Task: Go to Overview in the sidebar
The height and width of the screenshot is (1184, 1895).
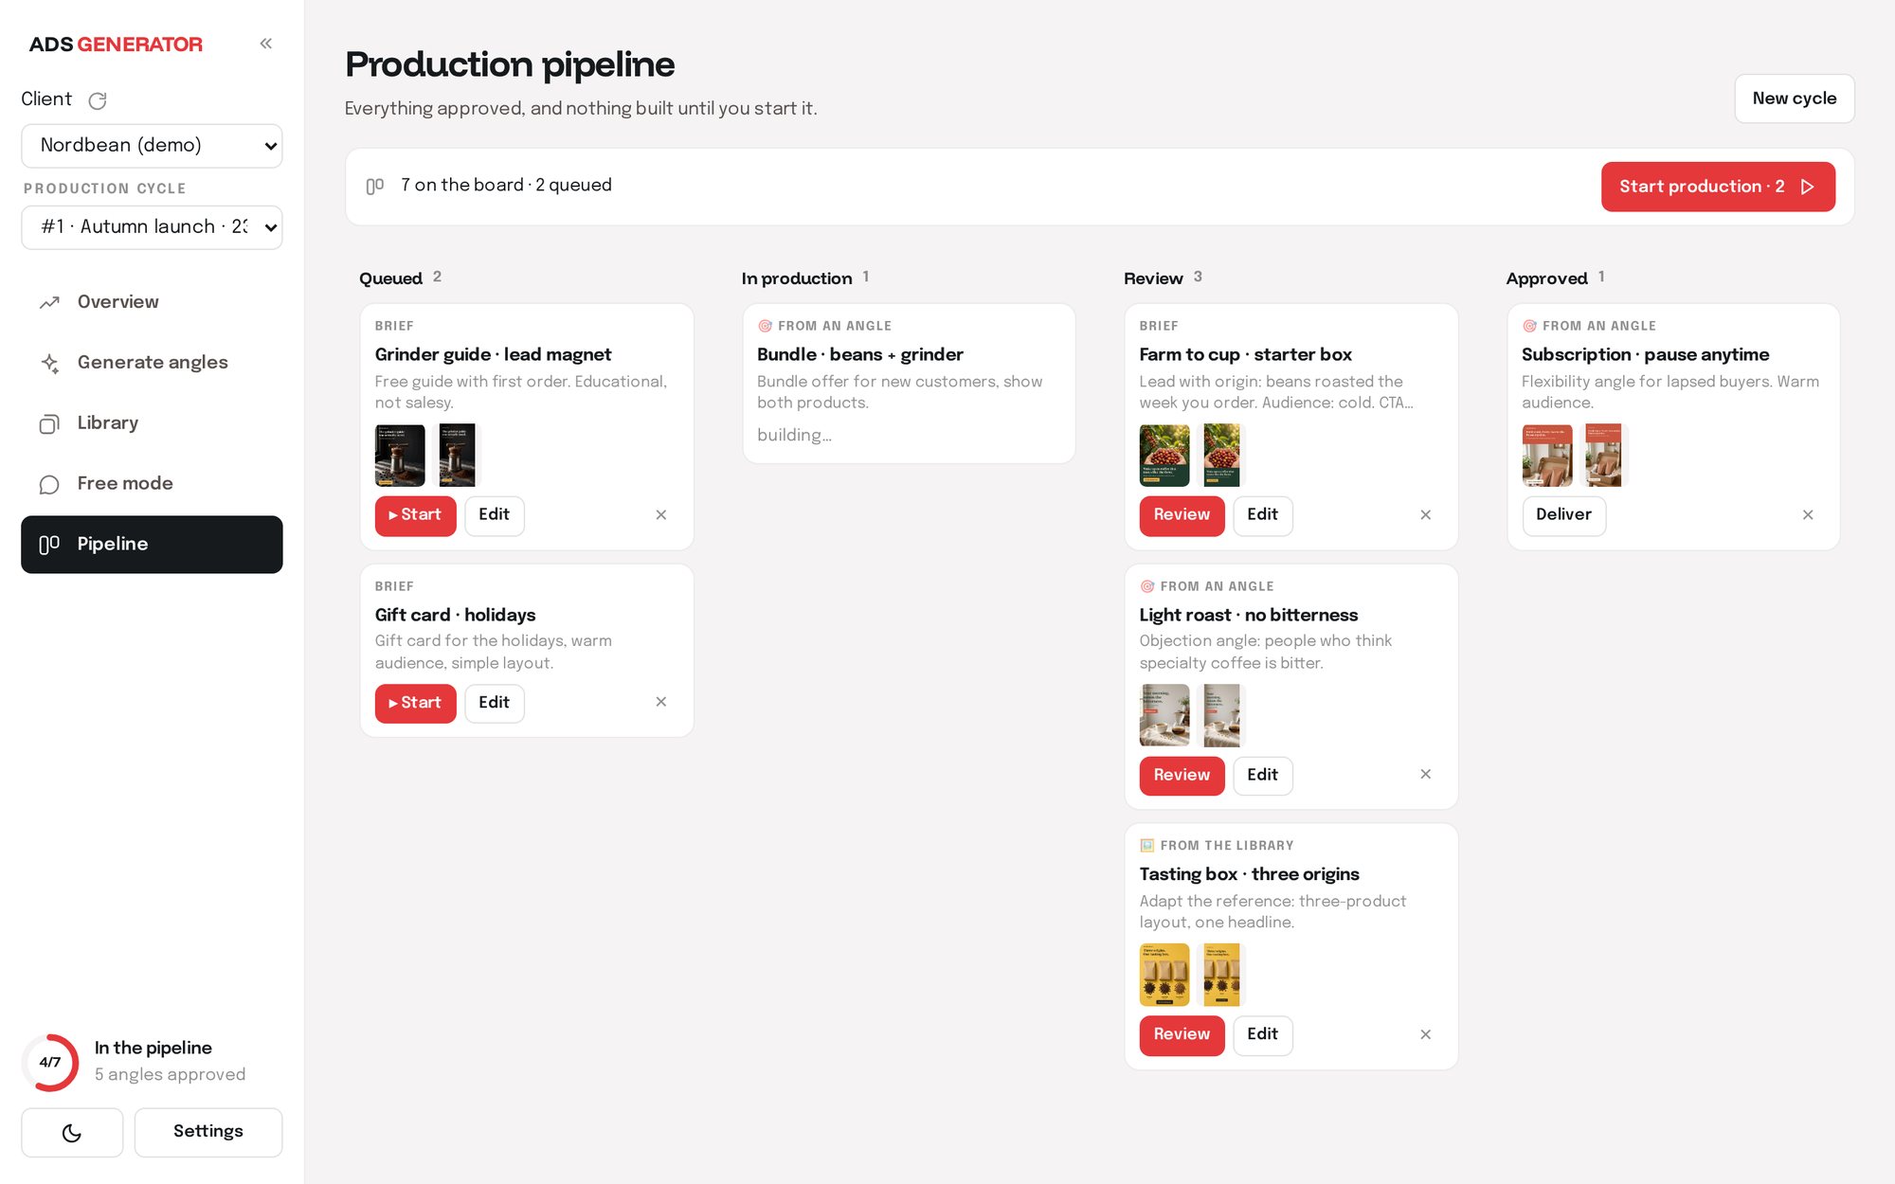Action: click(x=152, y=302)
